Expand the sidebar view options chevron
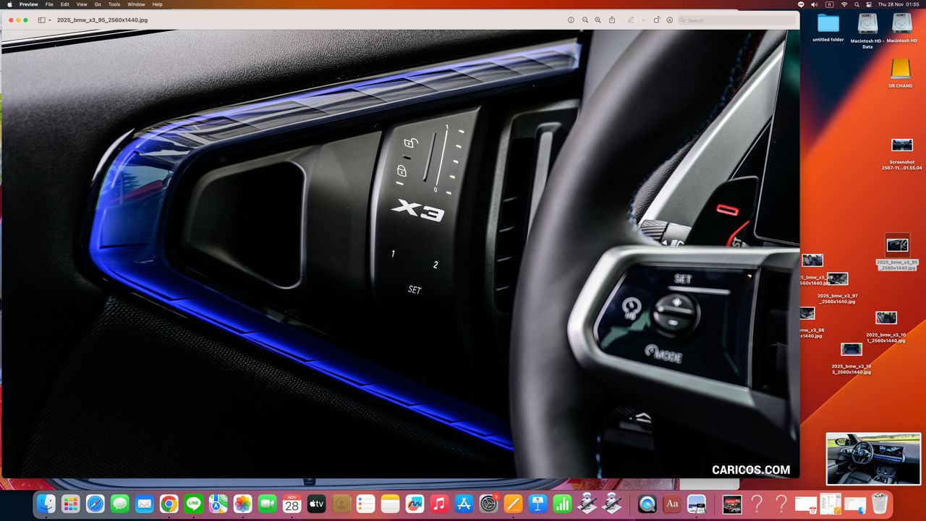Screen dimensions: 926x521 [49, 20]
